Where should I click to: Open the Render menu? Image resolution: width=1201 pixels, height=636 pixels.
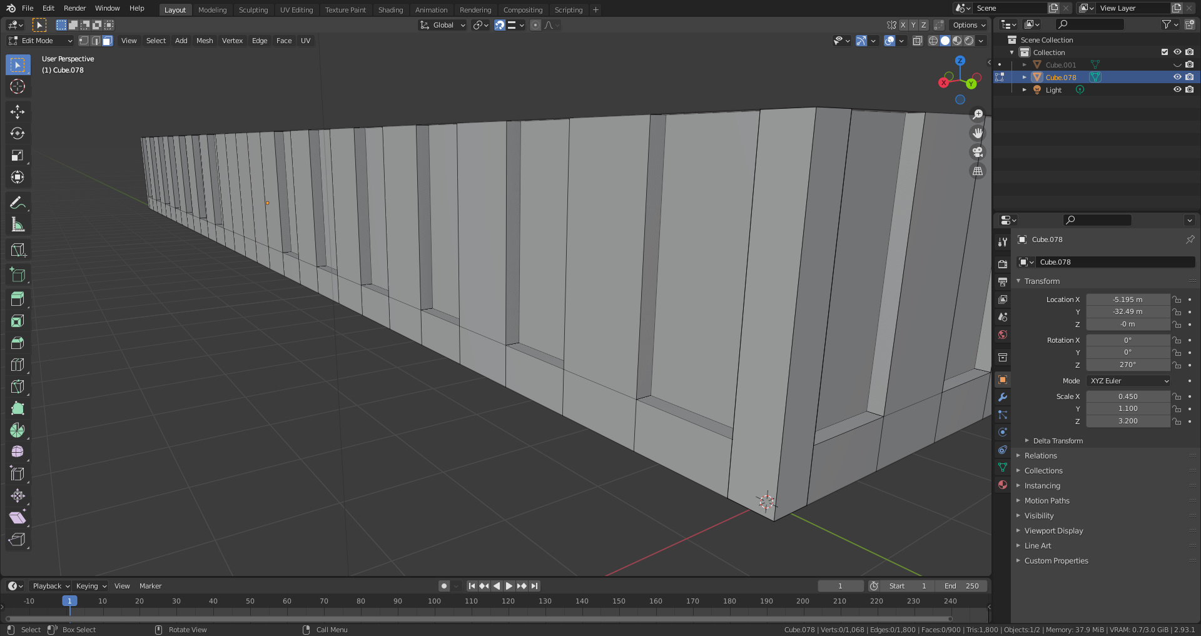(x=74, y=8)
